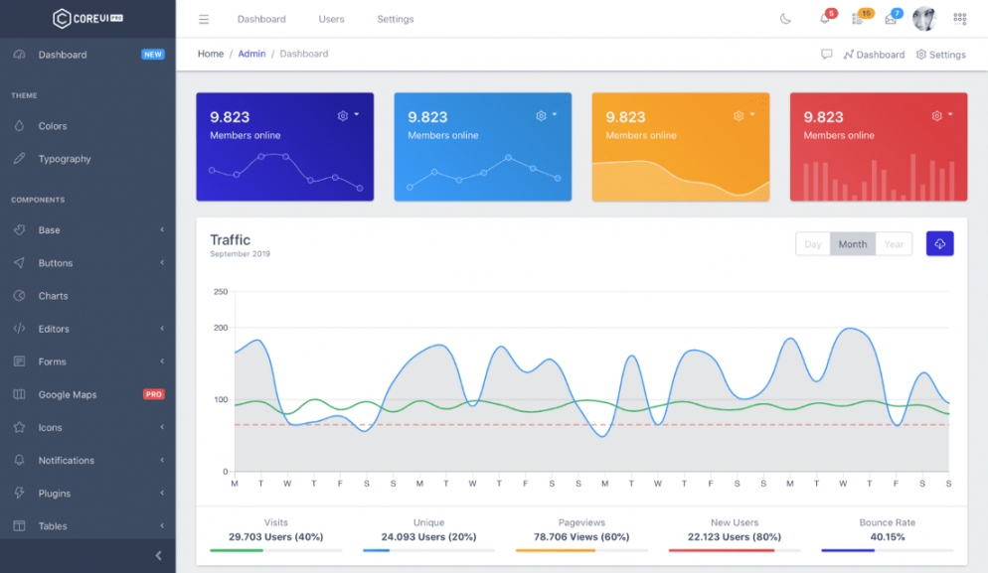Open Colors in the sidebar Theme section
Viewport: 988px width, 573px height.
(x=53, y=126)
